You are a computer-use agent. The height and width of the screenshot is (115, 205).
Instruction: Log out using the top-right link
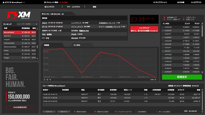(196, 2)
